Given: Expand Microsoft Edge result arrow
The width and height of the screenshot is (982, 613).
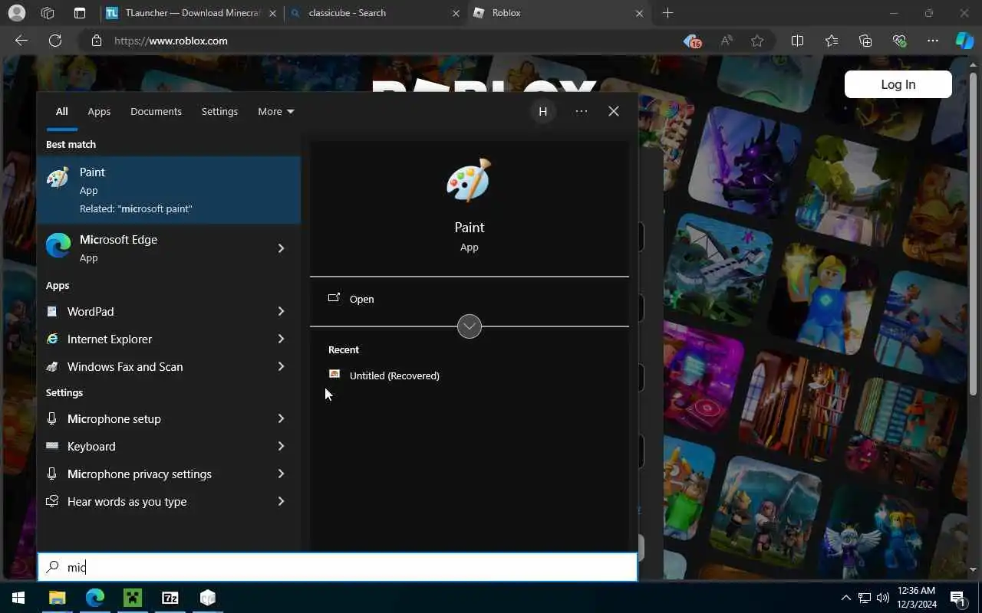Looking at the screenshot, I should (281, 248).
